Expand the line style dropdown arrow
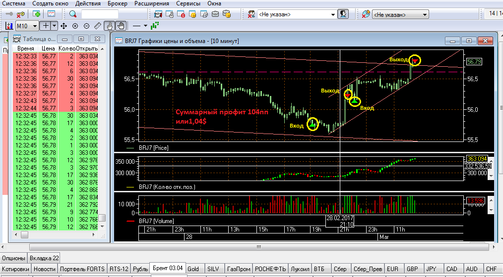This screenshot has width=503, height=277. [145, 26]
